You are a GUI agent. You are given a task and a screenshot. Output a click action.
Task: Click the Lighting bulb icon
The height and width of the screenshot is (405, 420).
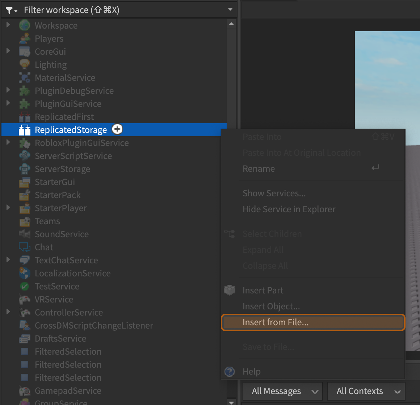point(24,64)
